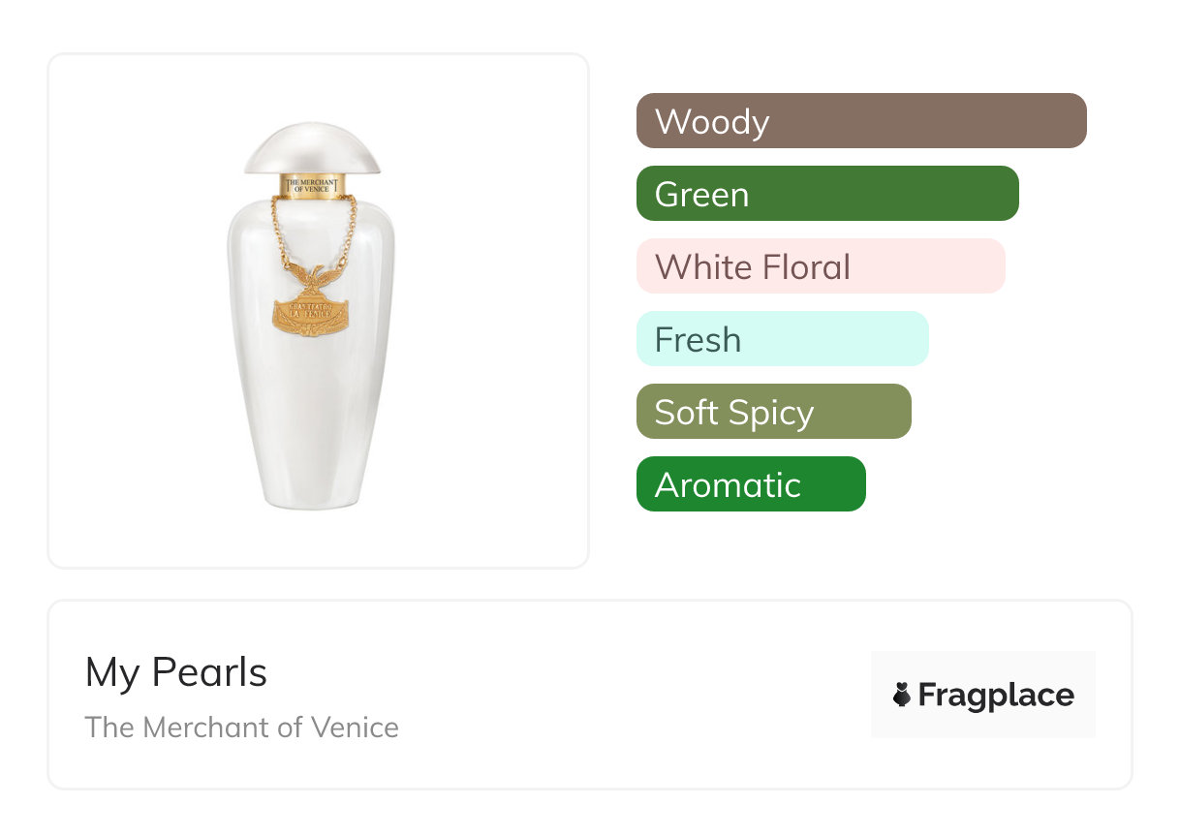This screenshot has width=1180, height=837.
Task: Open the My Pearls fragrance title
Action: pos(175,672)
